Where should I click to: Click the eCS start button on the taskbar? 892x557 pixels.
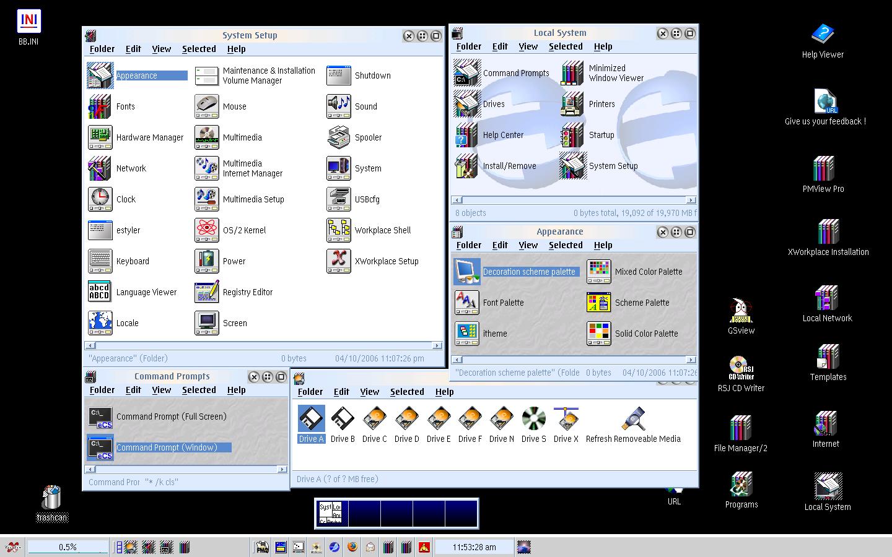[x=12, y=547]
